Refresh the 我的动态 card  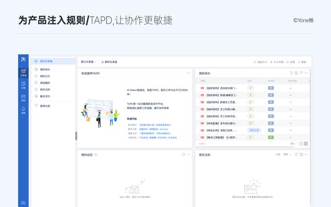coord(184,154)
